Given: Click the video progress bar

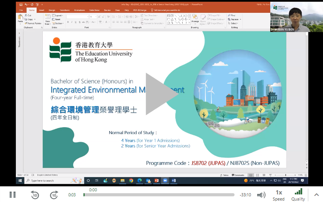Looking at the screenshot, I should pyautogui.click(x=159, y=195).
